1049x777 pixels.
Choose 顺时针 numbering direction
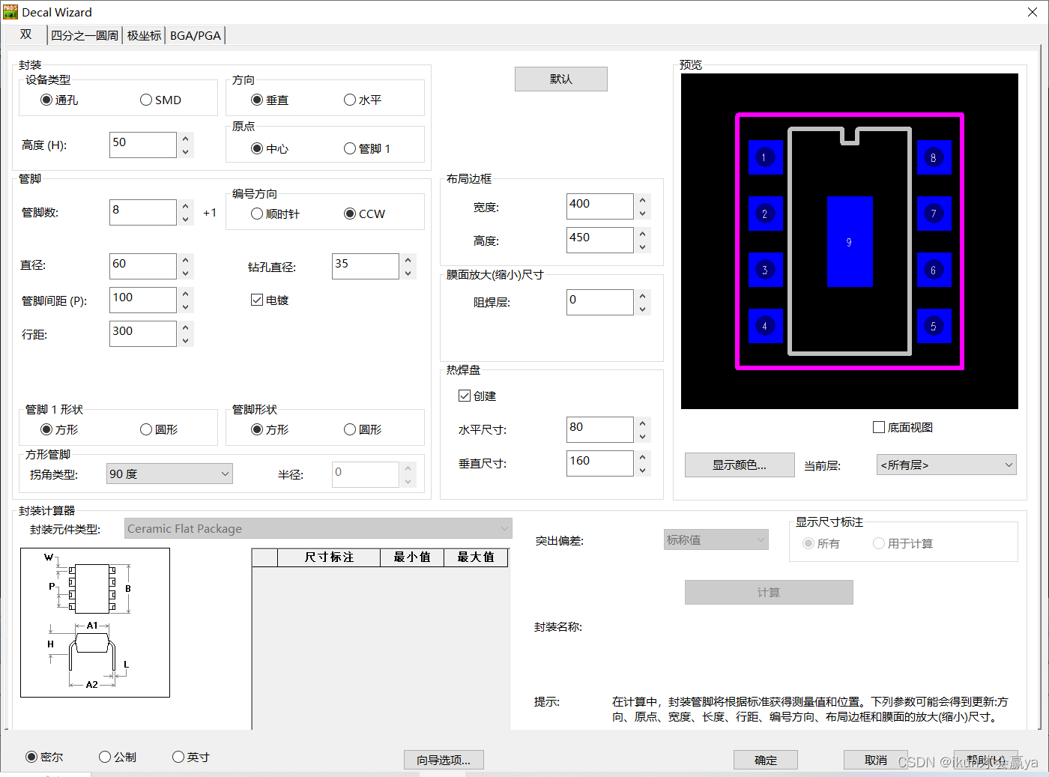click(x=256, y=213)
